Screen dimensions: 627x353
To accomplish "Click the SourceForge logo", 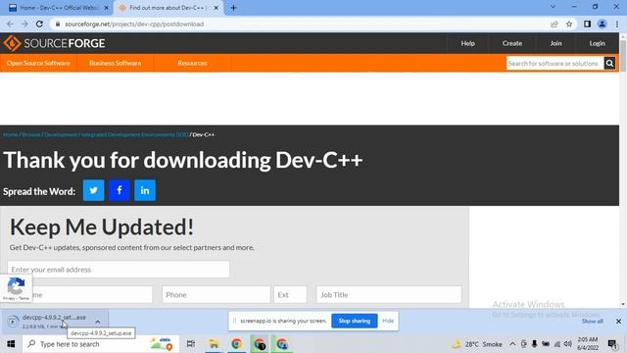I will click(54, 43).
